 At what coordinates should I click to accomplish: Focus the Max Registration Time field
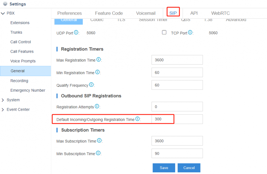(177, 60)
